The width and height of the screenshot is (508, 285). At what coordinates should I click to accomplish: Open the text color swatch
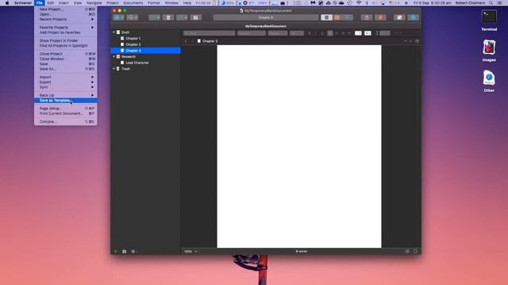tap(358, 33)
